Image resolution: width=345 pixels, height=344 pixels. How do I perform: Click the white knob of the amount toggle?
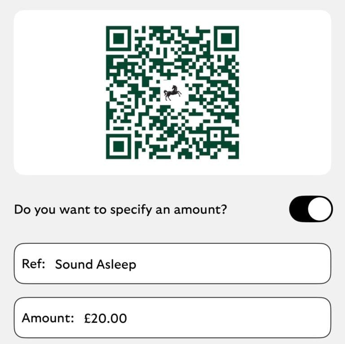[x=321, y=209]
